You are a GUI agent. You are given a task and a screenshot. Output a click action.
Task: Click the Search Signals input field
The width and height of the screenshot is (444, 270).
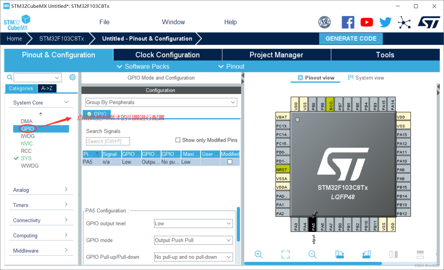pyautogui.click(x=108, y=141)
